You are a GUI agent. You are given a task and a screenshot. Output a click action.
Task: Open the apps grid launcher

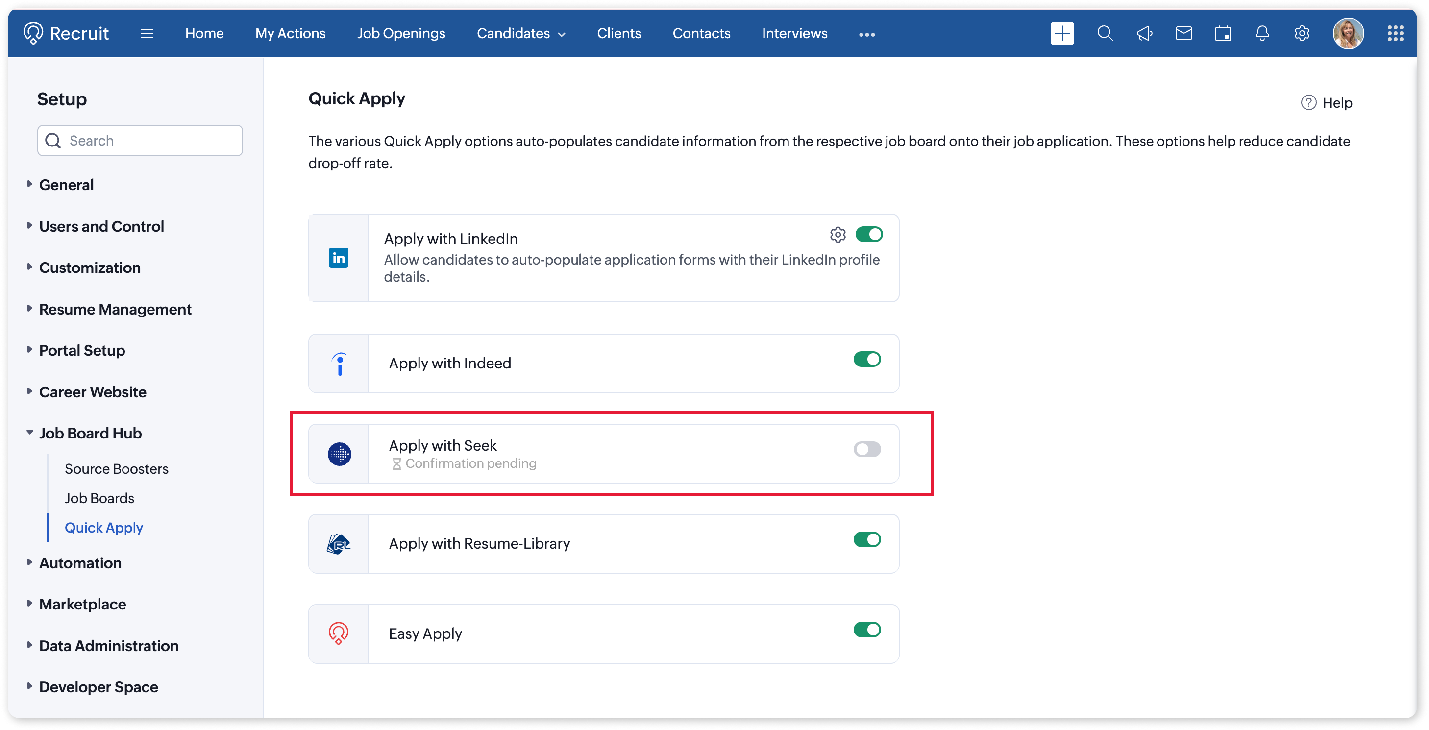tap(1395, 33)
